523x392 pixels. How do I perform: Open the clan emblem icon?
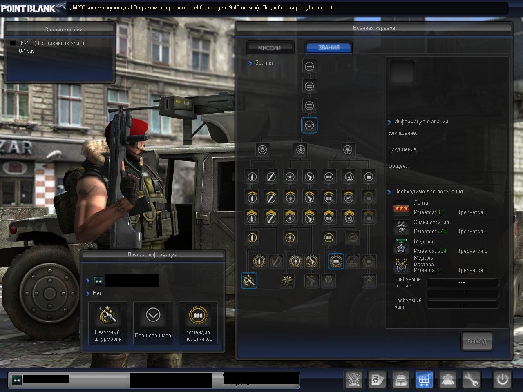click(x=354, y=380)
